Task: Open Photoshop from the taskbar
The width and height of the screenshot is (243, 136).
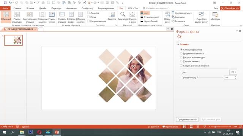Action: pyautogui.click(x=30, y=132)
